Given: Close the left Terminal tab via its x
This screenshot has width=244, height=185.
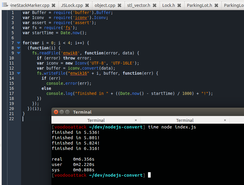Looking at the screenshot, I should pyautogui.click(x=136, y=120).
